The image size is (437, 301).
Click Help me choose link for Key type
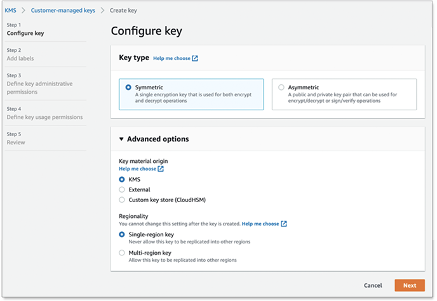click(x=171, y=58)
